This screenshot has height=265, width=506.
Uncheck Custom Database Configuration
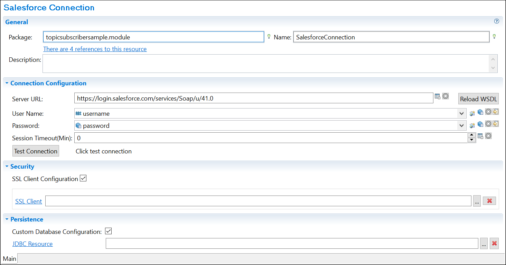click(108, 231)
